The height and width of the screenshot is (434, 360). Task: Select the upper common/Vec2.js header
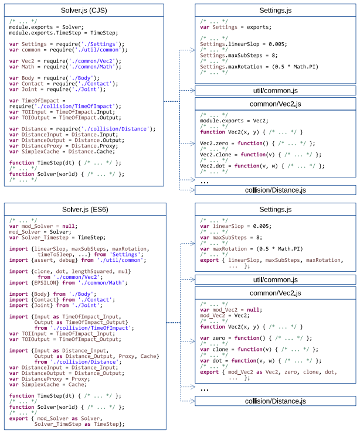click(x=275, y=104)
